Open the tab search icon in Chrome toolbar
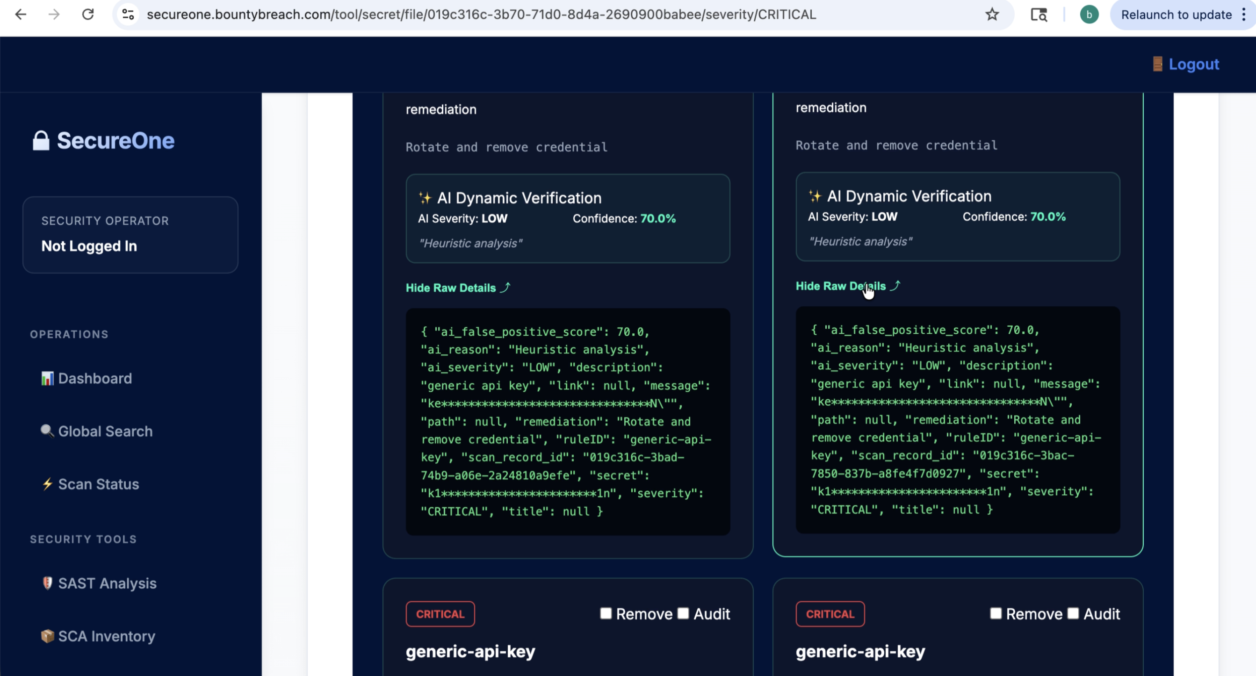 (x=1039, y=14)
